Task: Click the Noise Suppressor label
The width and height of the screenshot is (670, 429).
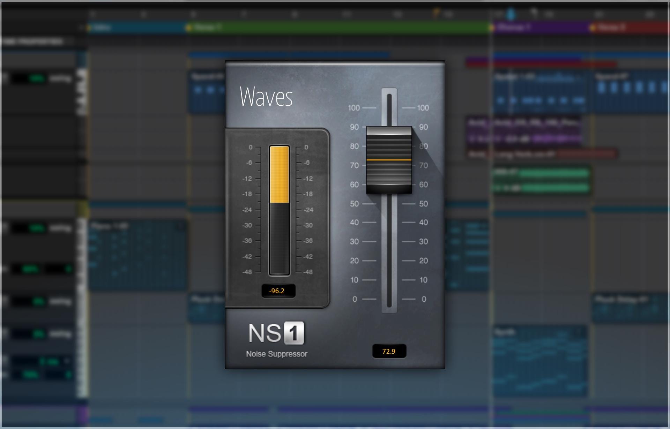Action: click(277, 354)
